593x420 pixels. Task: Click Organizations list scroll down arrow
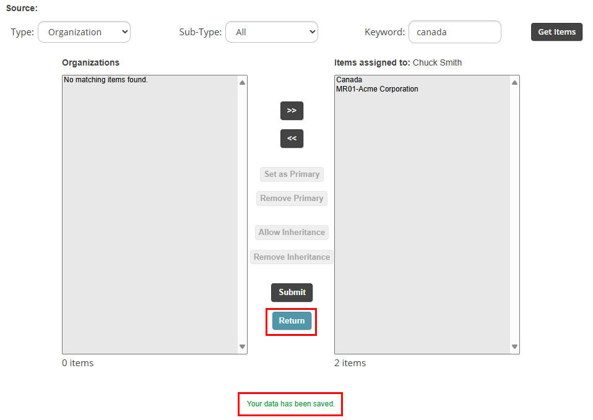coord(243,346)
